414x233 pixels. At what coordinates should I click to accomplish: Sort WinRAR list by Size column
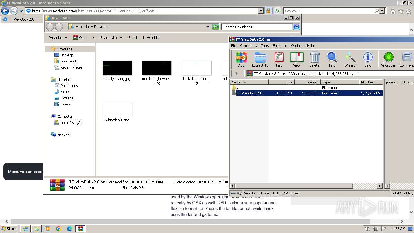[x=281, y=82]
